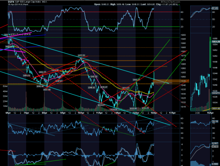Click the tall green candle in right mini chart
This screenshot has width=220, height=166.
tap(210, 52)
